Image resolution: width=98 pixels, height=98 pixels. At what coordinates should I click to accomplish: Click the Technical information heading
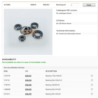[x=66, y=31]
